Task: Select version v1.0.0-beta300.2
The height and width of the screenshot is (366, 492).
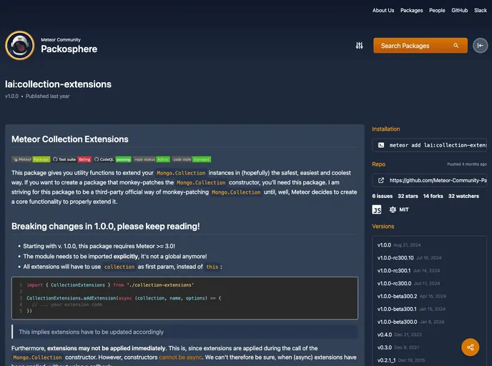Action: coord(411,297)
